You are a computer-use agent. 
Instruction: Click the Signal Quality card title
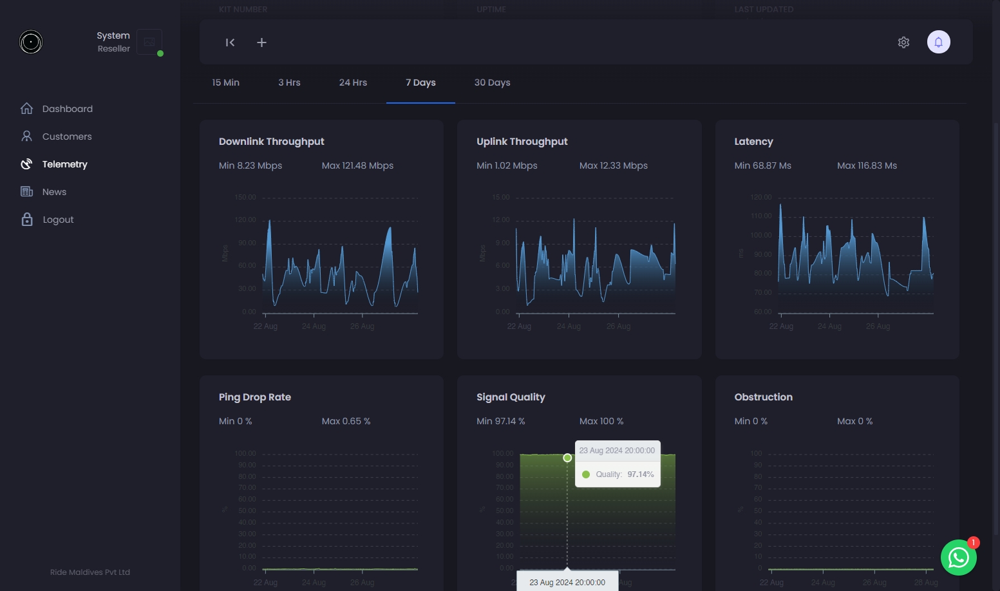pos(511,397)
